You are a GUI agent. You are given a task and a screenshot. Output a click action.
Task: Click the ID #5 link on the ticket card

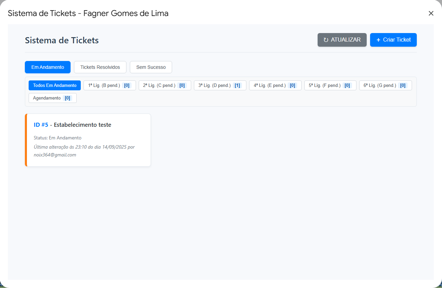tap(42, 125)
